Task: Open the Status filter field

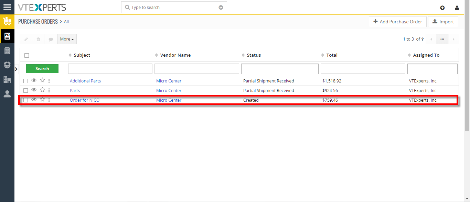Action: tap(280, 69)
